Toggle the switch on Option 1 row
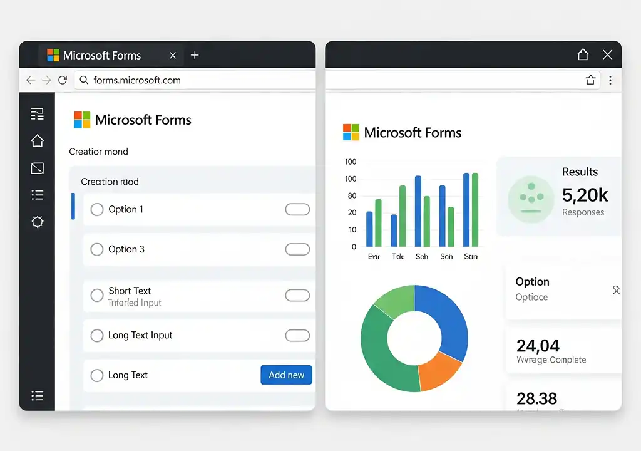This screenshot has width=641, height=451. point(297,210)
